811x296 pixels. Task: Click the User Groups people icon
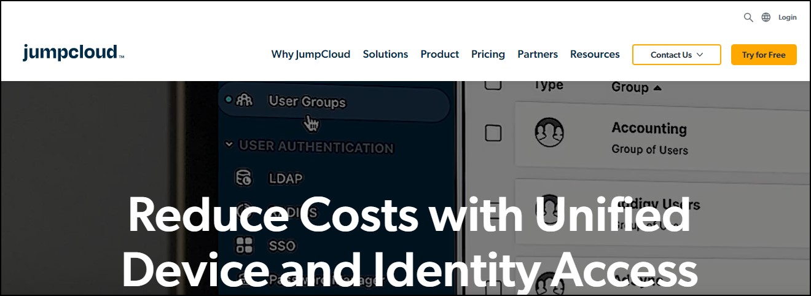tap(245, 100)
